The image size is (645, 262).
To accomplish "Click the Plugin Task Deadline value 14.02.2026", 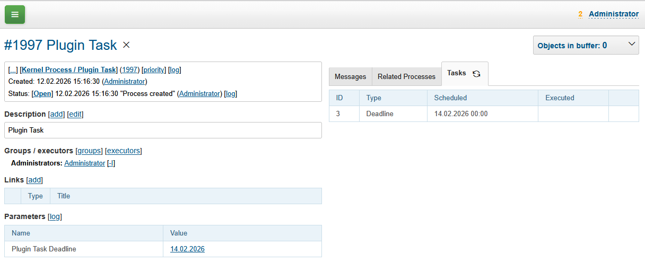I will pos(187,249).
